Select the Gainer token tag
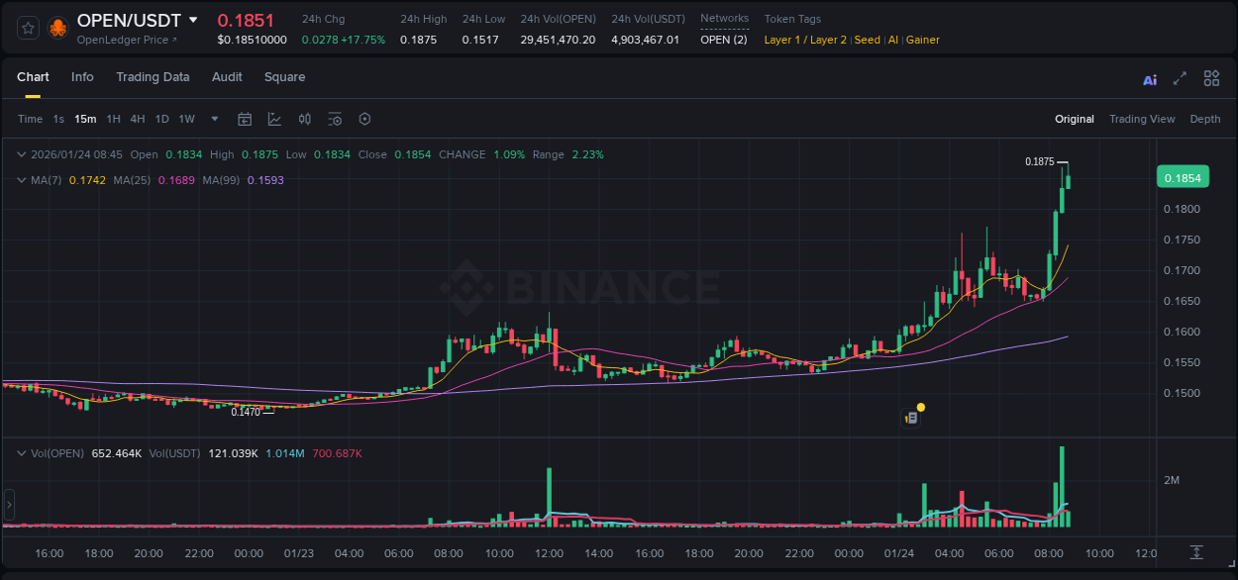This screenshot has width=1238, height=580. (922, 40)
